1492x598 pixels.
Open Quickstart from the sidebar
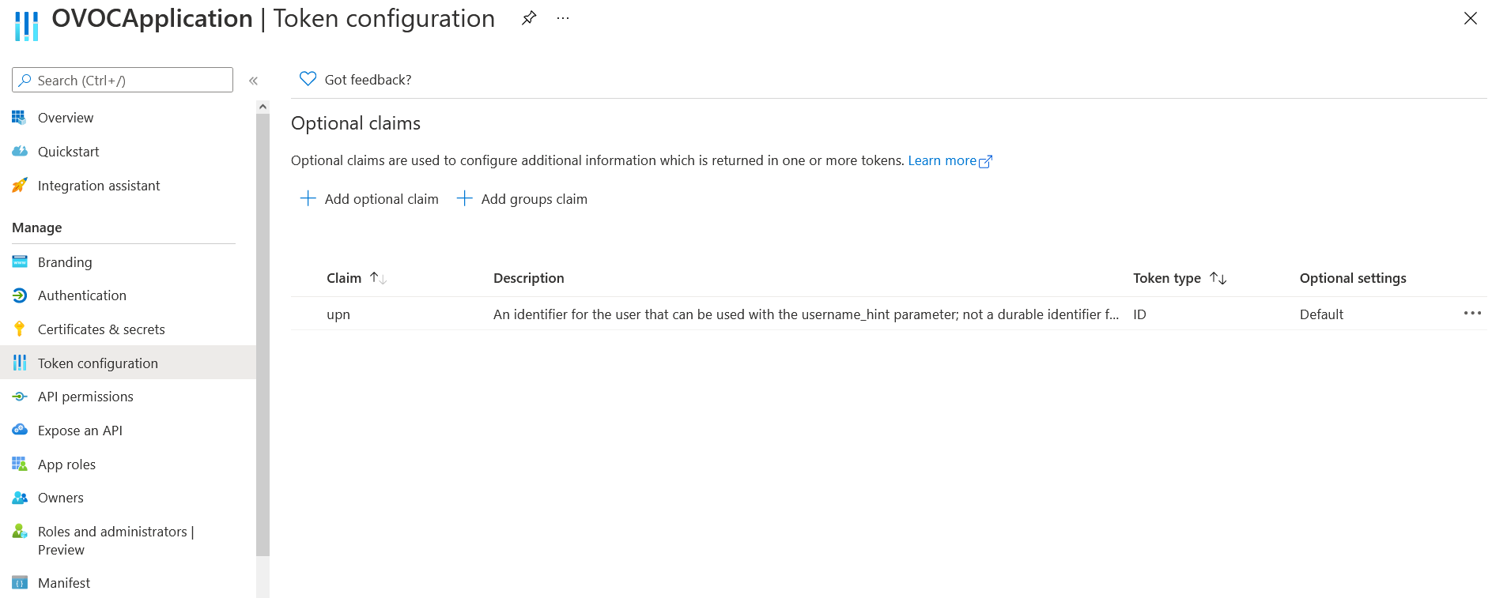pos(68,152)
